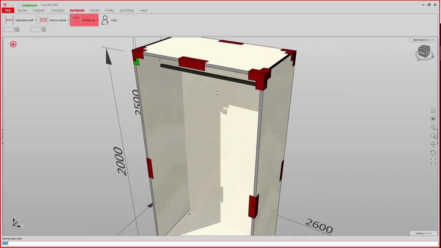
Task: Switch to the DIVISION tab
Action: point(58,11)
